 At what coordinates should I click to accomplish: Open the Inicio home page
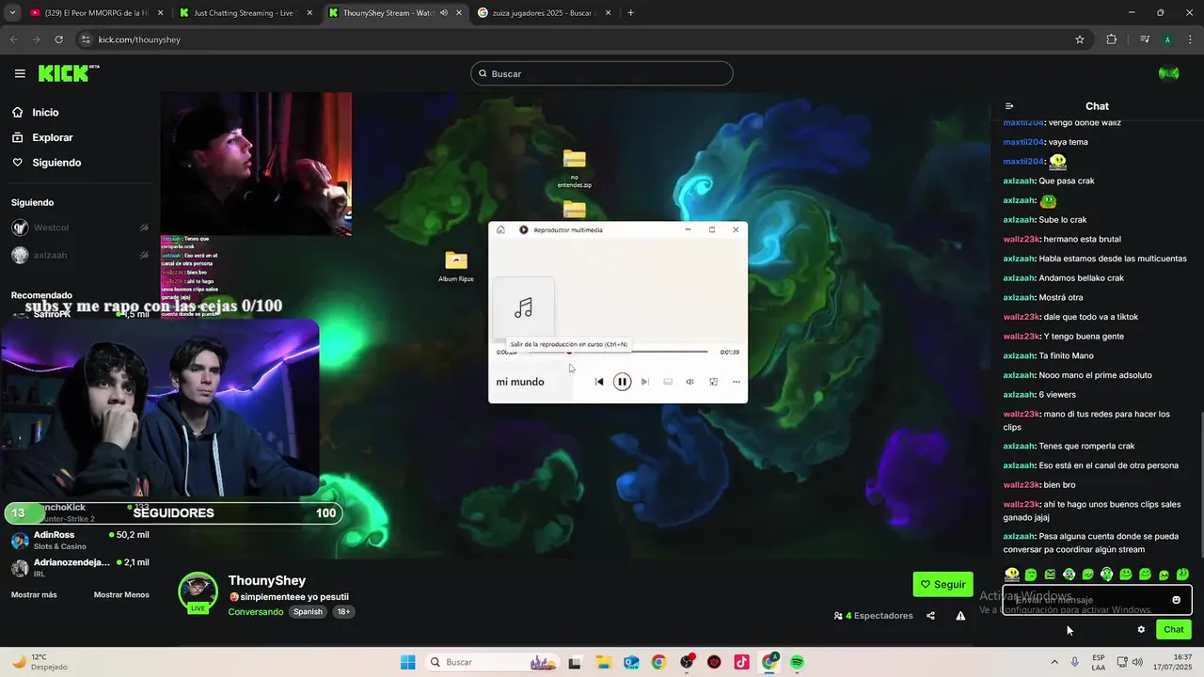pyautogui.click(x=35, y=113)
